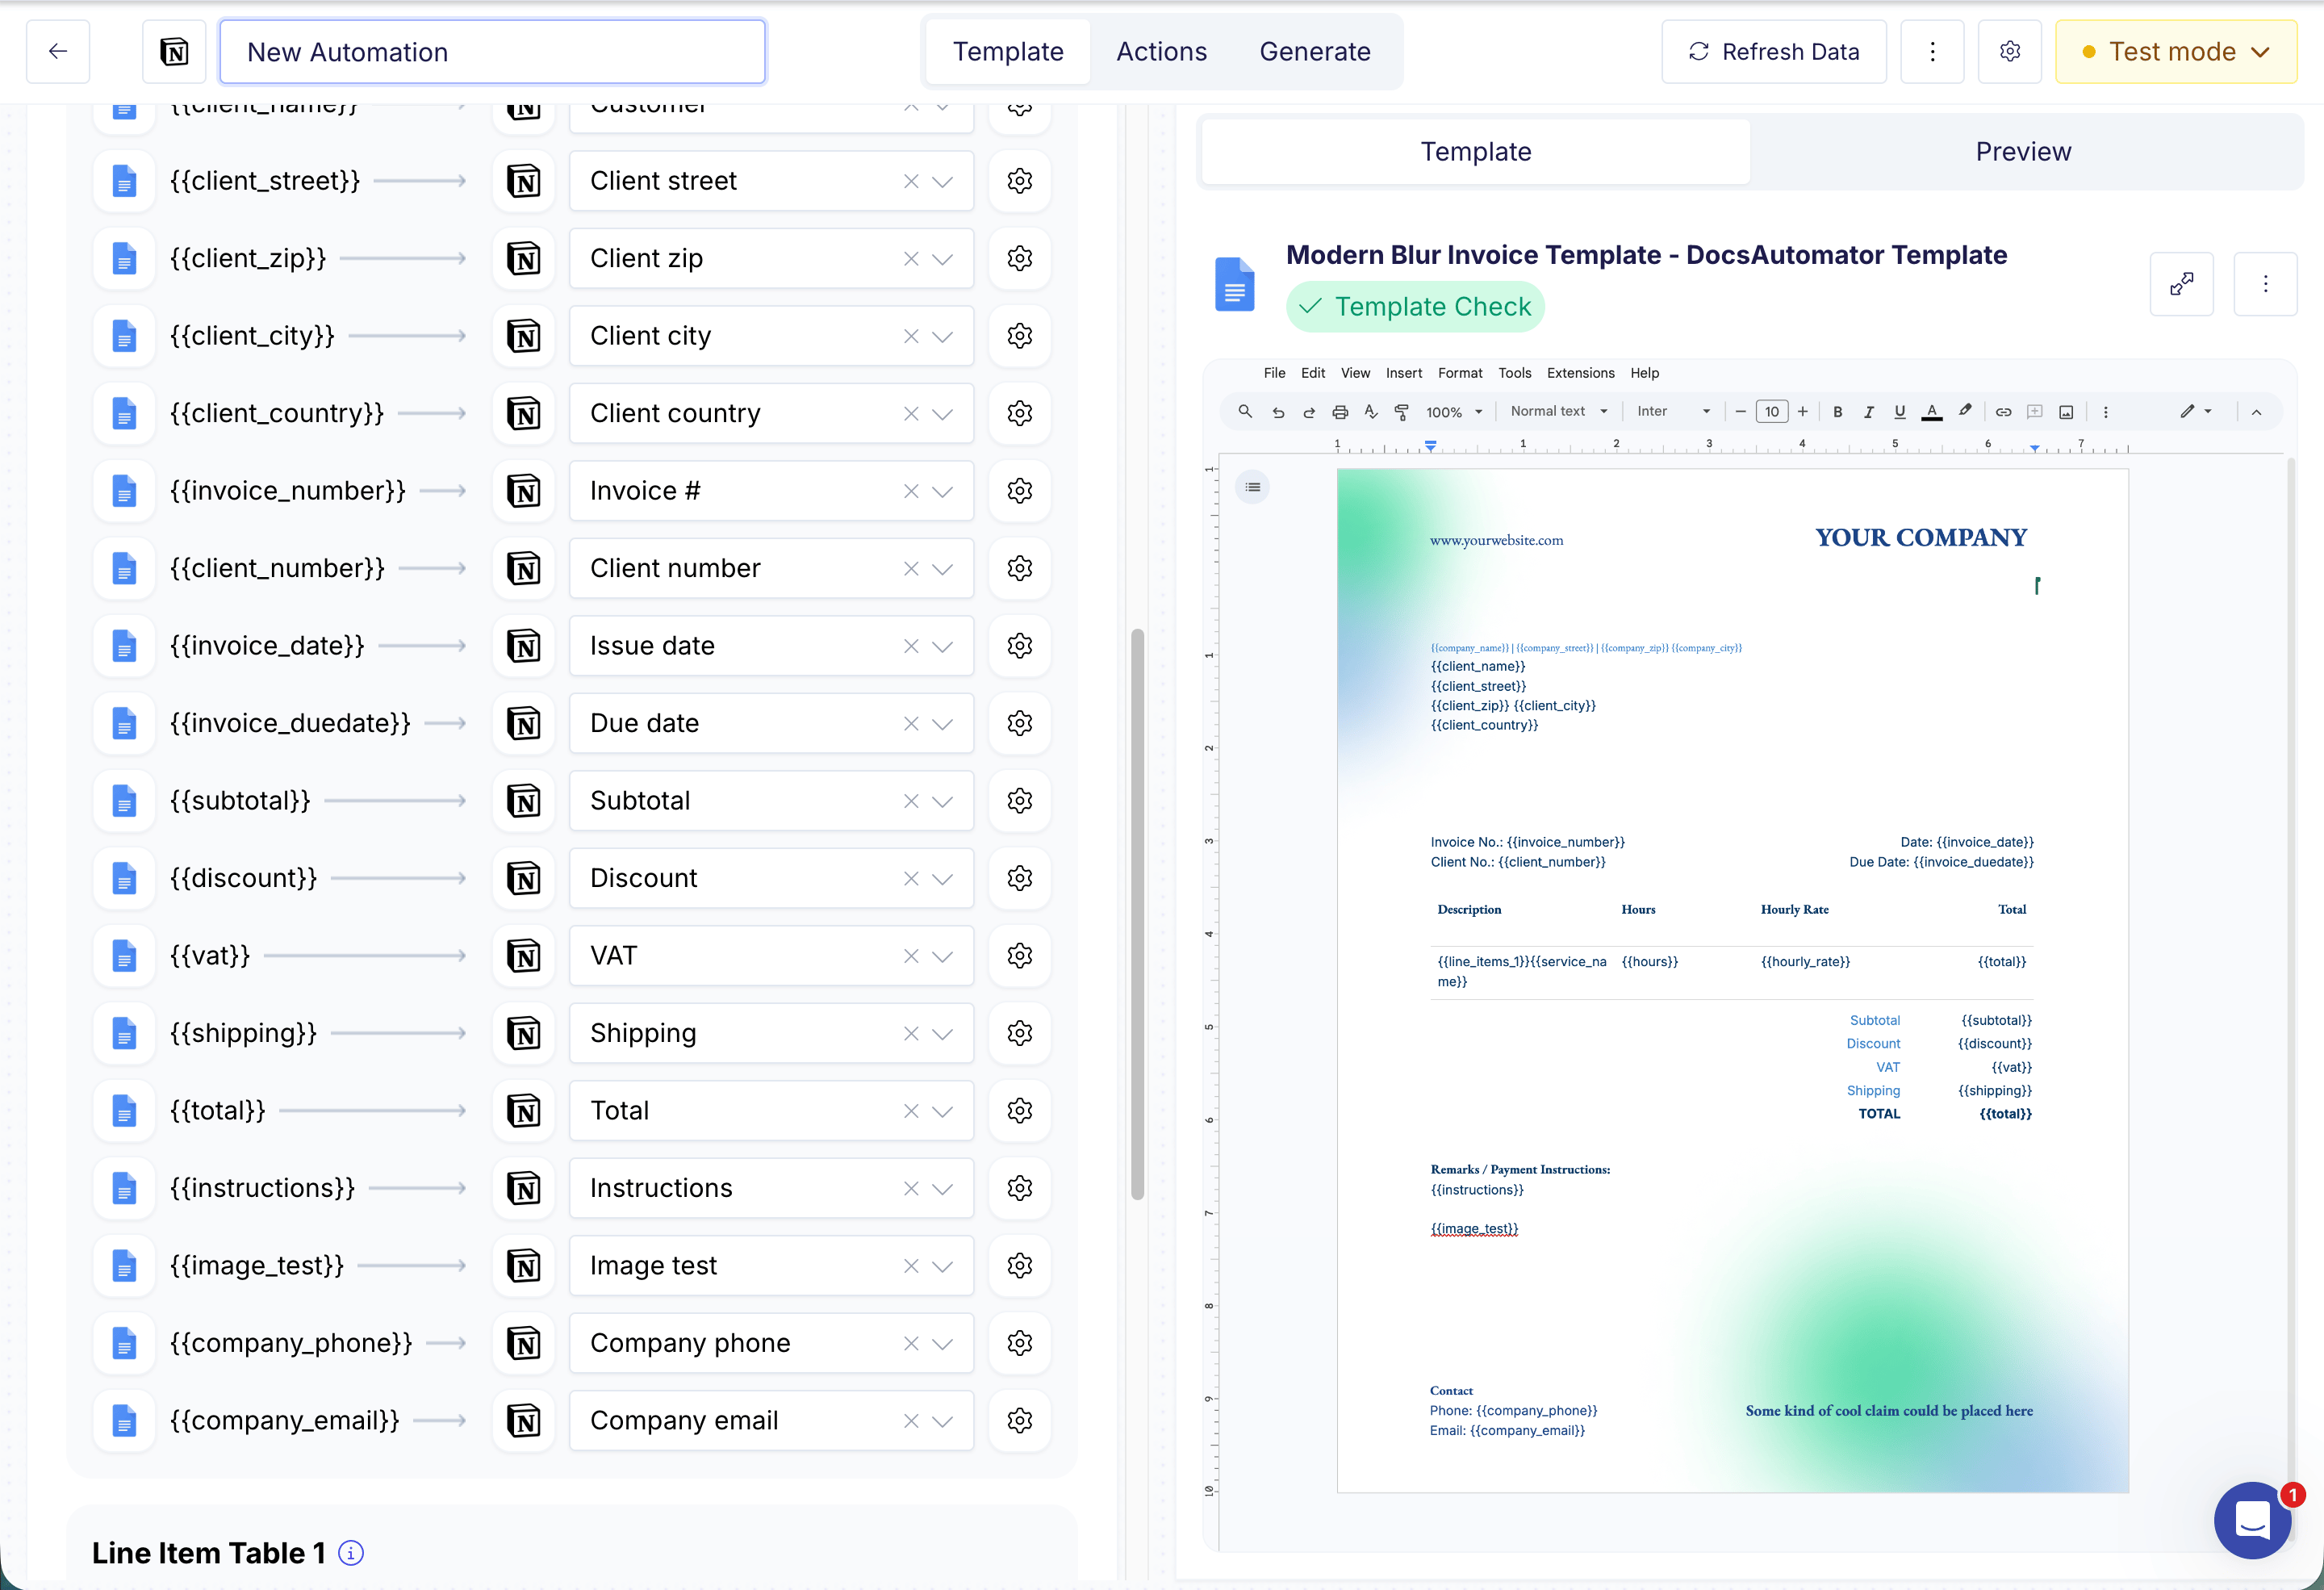Viewport: 2324px width, 1590px height.
Task: Expand the Client number field dropdown
Action: (x=943, y=569)
